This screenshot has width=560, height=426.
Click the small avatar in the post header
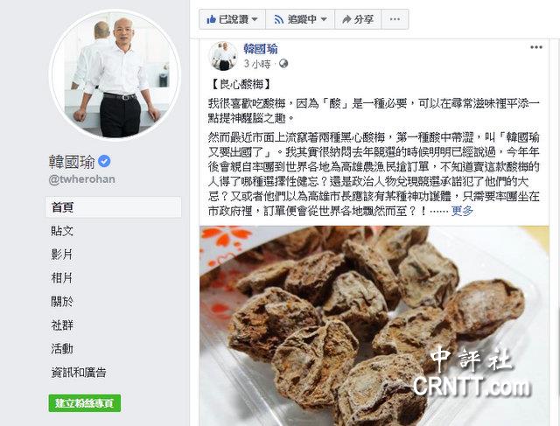[223, 56]
